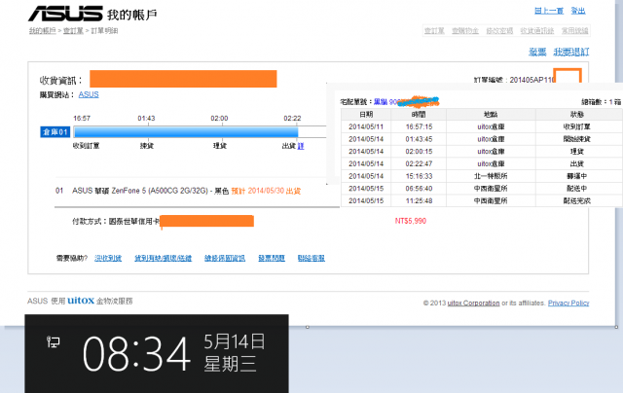This screenshot has height=393, width=623.
Task: Click the 理貨 stage label under the timeline
Action: pos(220,146)
